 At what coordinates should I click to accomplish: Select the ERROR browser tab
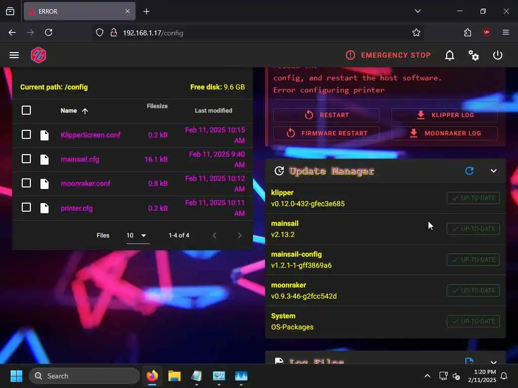pyautogui.click(x=79, y=12)
